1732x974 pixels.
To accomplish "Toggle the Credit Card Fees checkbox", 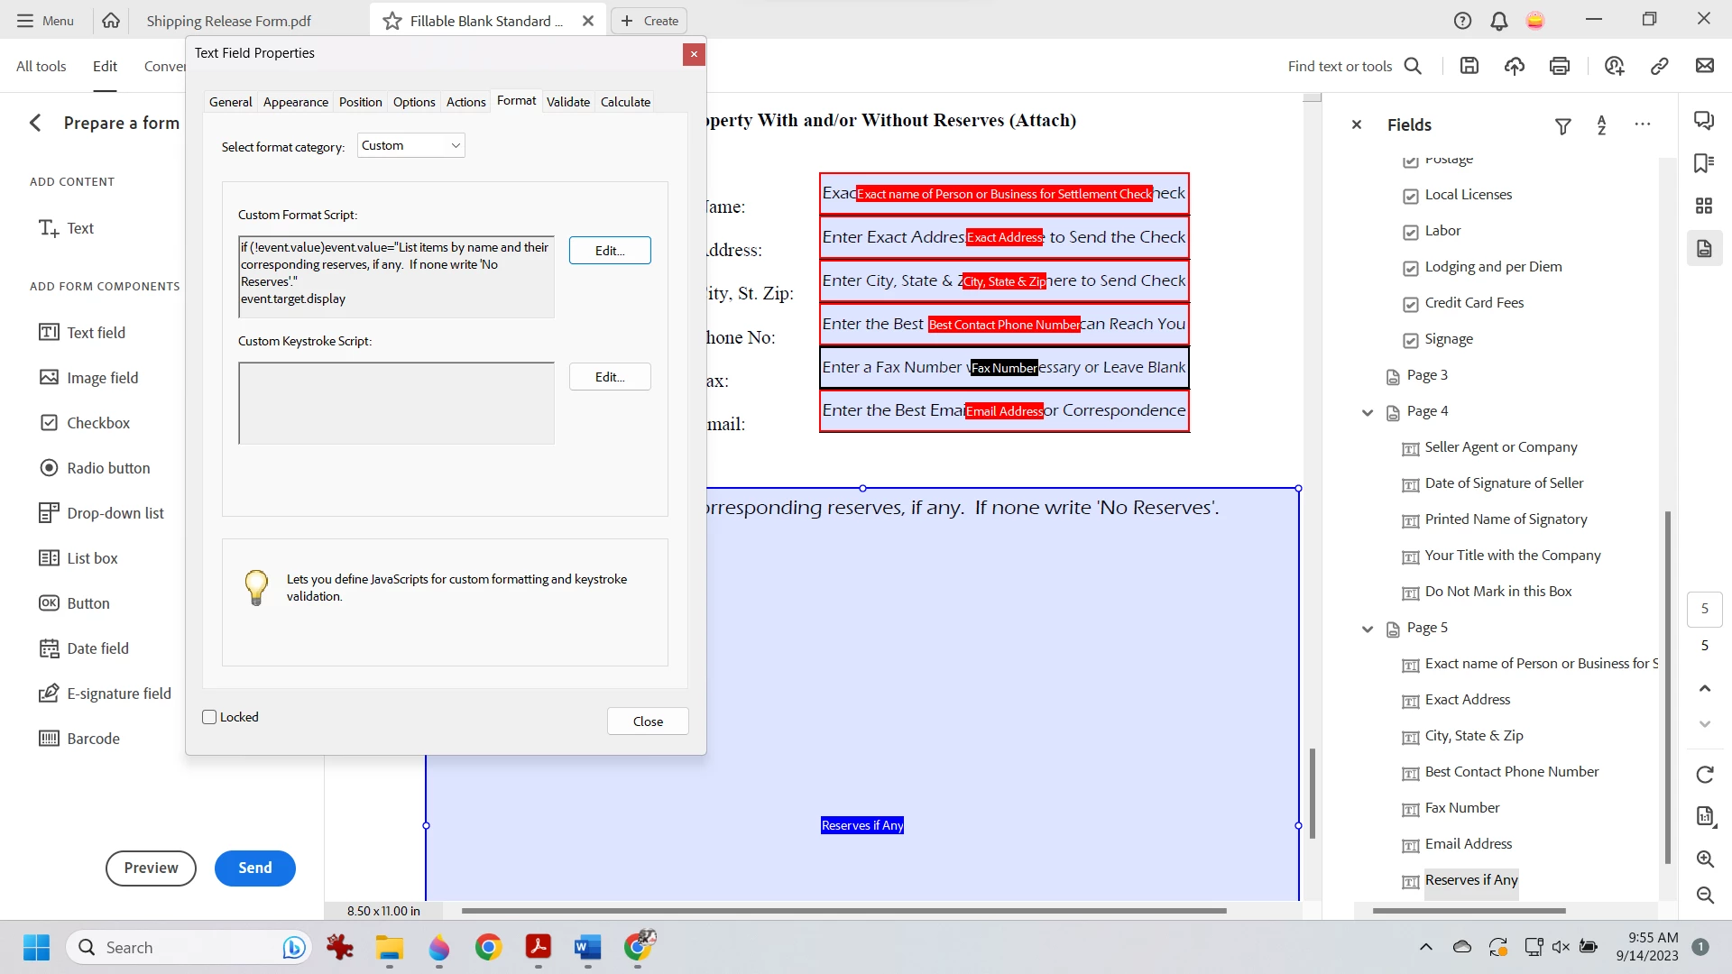I will [1411, 304].
